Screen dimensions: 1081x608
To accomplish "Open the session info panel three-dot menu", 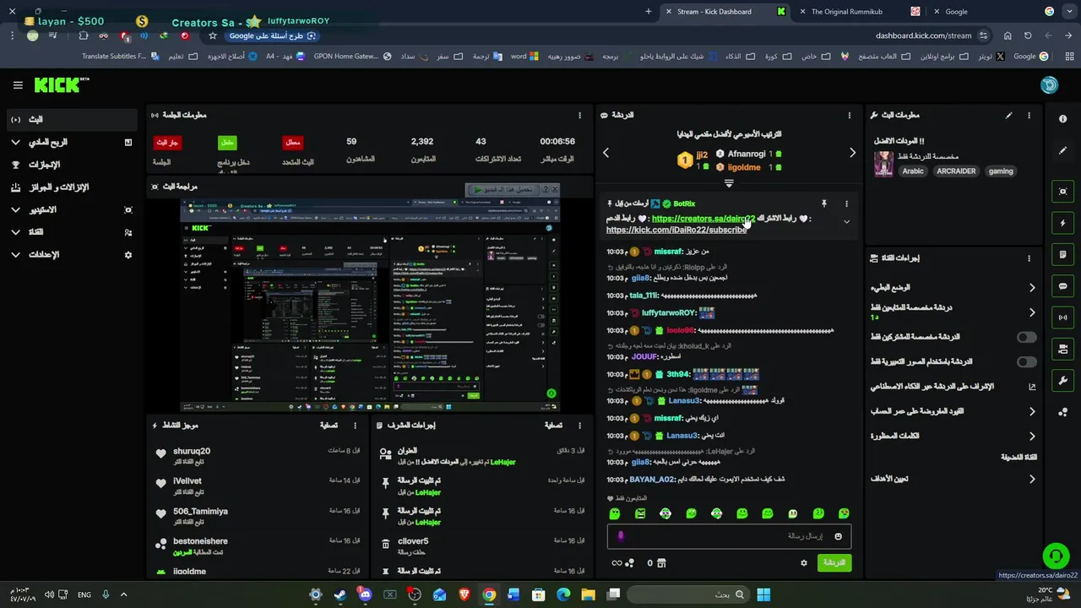I will pyautogui.click(x=579, y=116).
